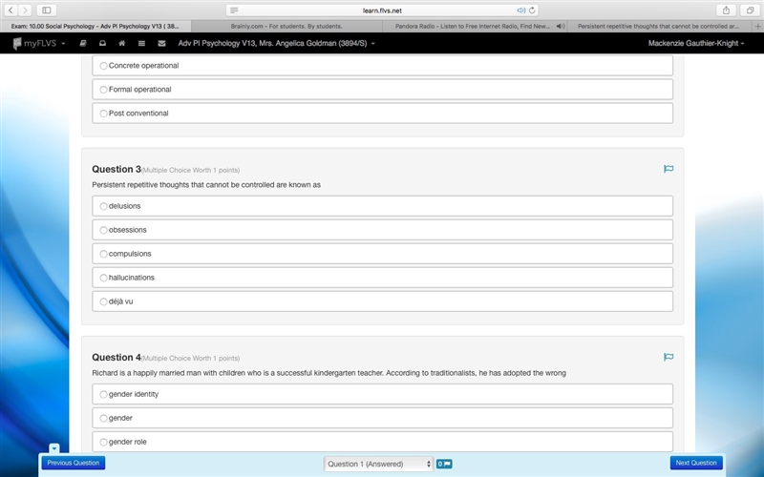The width and height of the screenshot is (764, 477).
Task: Choose obsessions for Question 3
Action: [x=383, y=230]
